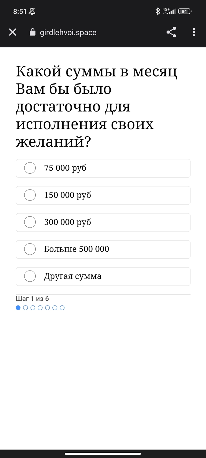
Task: Tap the bottom navigation gesture bar
Action: 103,454
